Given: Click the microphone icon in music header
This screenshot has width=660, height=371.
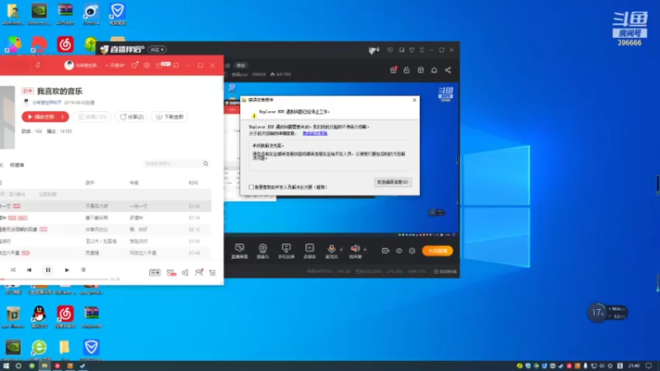Looking at the screenshot, I should pyautogui.click(x=37, y=65).
